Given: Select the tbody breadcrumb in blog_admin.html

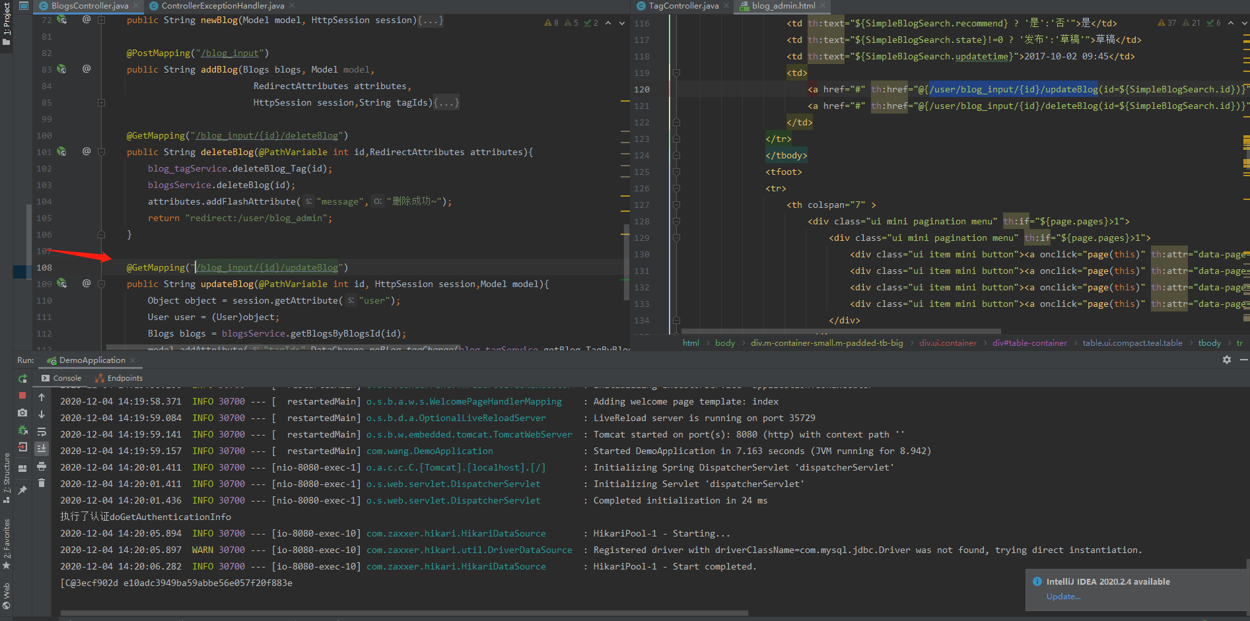Looking at the screenshot, I should click(x=1209, y=343).
